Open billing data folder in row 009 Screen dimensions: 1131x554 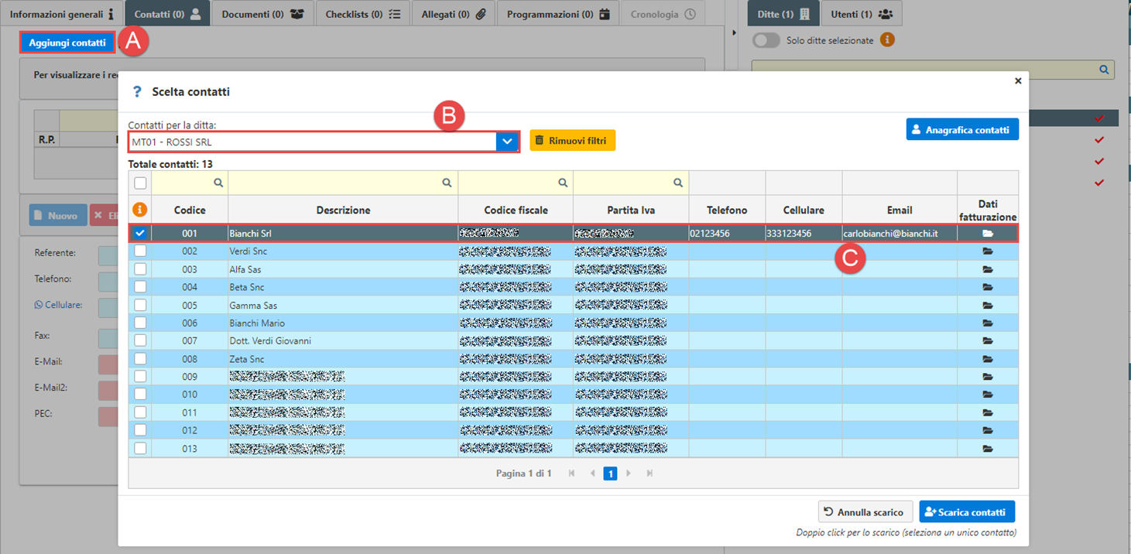pos(987,377)
